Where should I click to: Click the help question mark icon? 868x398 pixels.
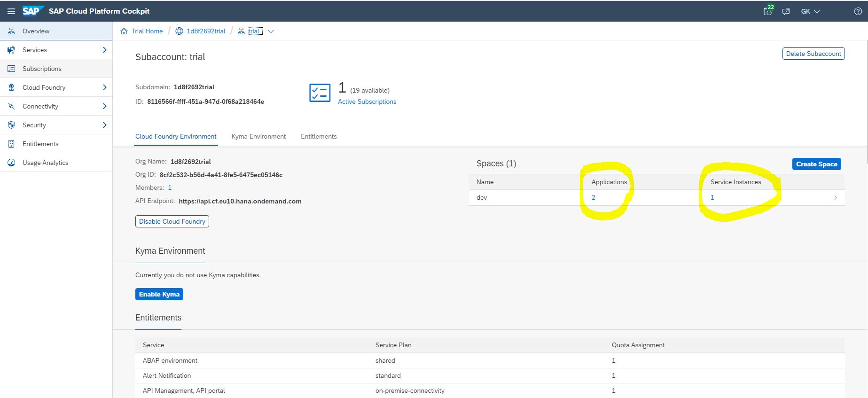(x=858, y=11)
